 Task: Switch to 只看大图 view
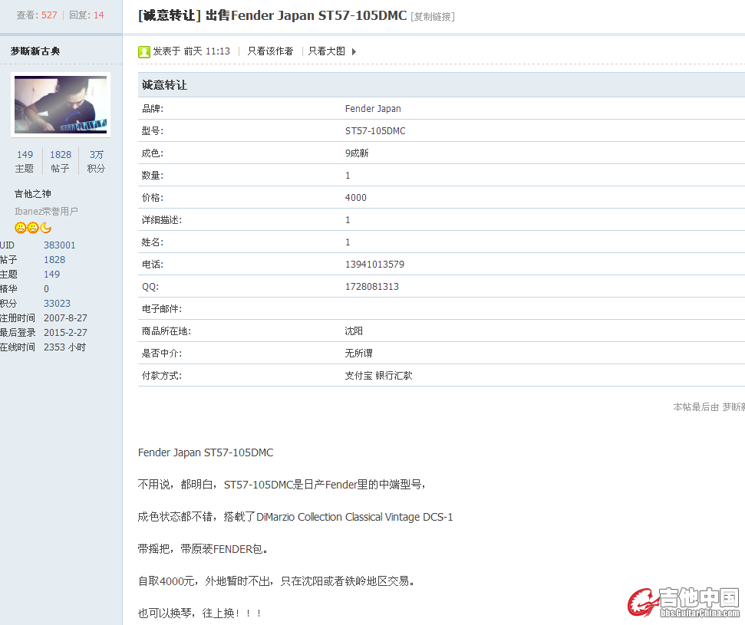[326, 51]
